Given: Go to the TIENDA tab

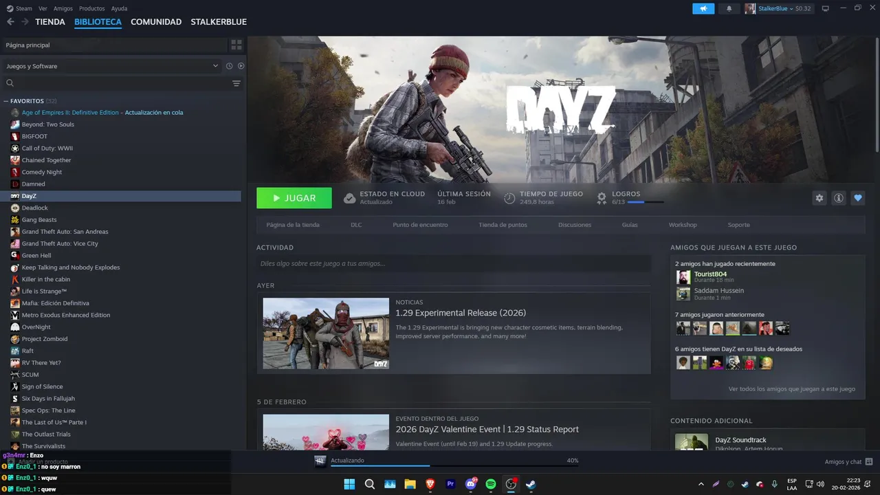Looking at the screenshot, I should 50,22.
